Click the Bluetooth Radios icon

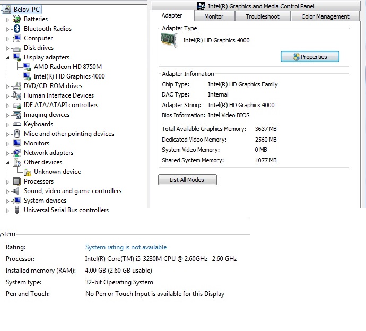tap(17, 29)
